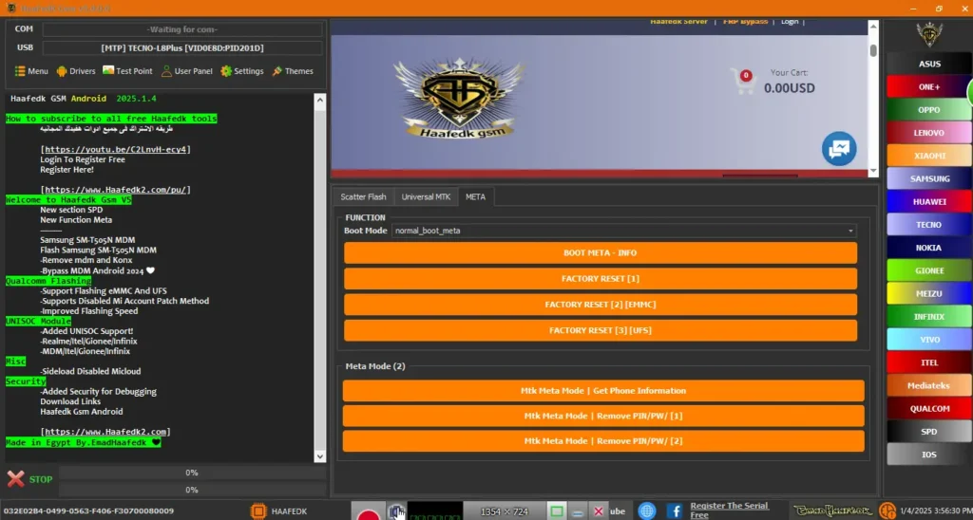The image size is (973, 520).
Task: Open the Drivers section
Action: [76, 71]
